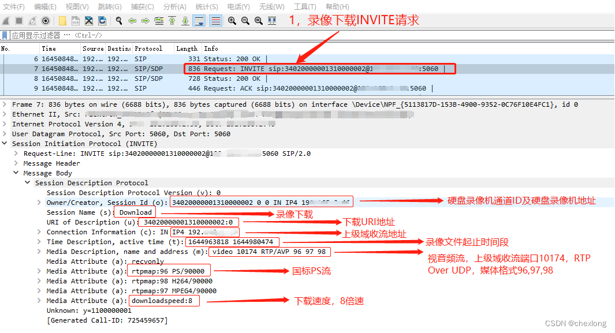Click the zoom out magnifier icon
615x333 pixels.
coord(245,21)
